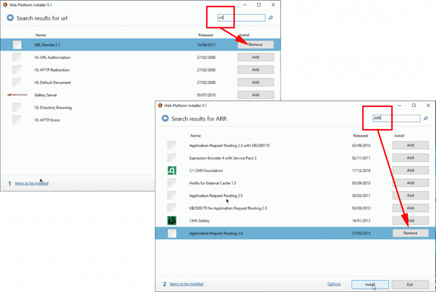Add Application Request Routing 2.5 dated 29/03/2011
436x292 pixels.
pos(410,196)
